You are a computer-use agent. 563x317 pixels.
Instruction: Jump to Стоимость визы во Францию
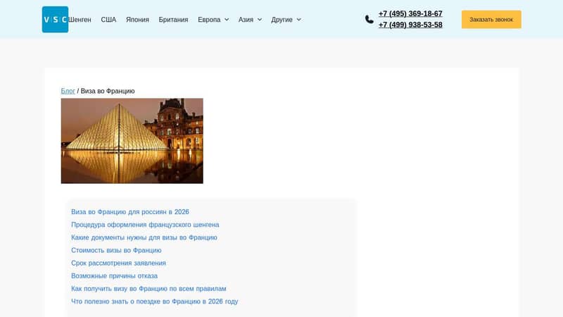116,250
